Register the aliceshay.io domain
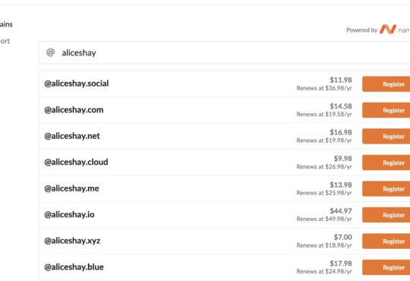This screenshot has height=281, width=410. tap(386, 215)
